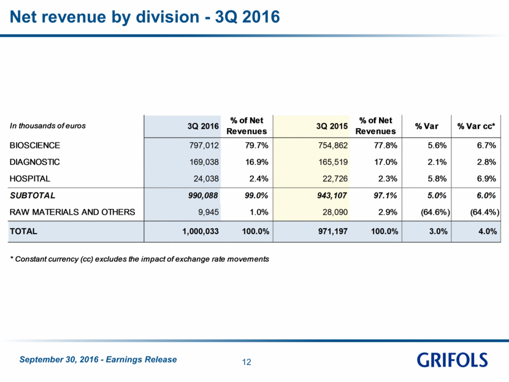Select the BIOSCIENCE row label

coord(35,145)
